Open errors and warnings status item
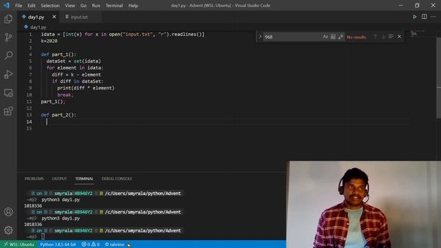 pos(90,245)
